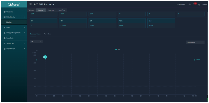The width and height of the screenshot is (209, 103).
Task: Switch to the Alarm Info tab
Action: [47, 34]
